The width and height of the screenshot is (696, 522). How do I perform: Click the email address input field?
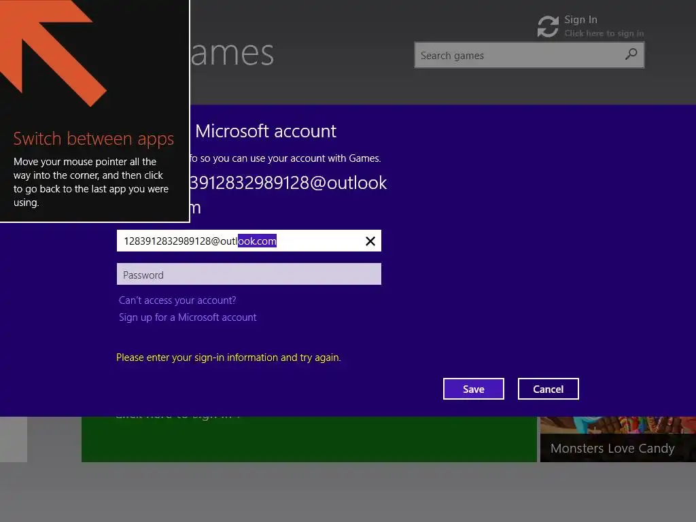click(249, 241)
